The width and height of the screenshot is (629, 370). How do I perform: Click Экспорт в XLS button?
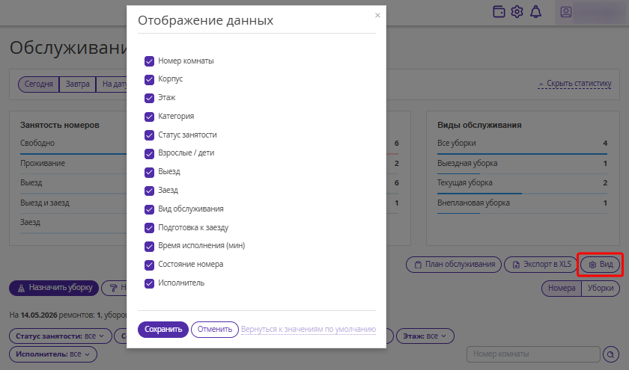(541, 265)
